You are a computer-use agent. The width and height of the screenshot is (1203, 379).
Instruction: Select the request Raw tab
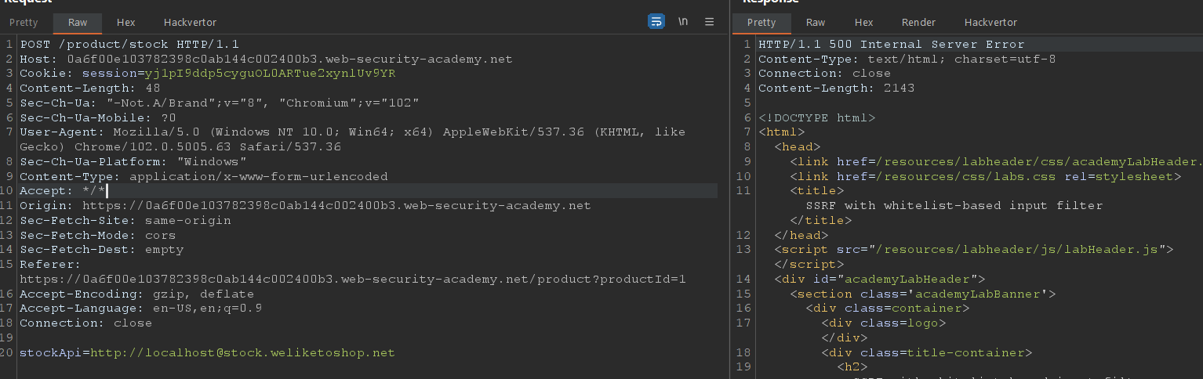[78, 23]
